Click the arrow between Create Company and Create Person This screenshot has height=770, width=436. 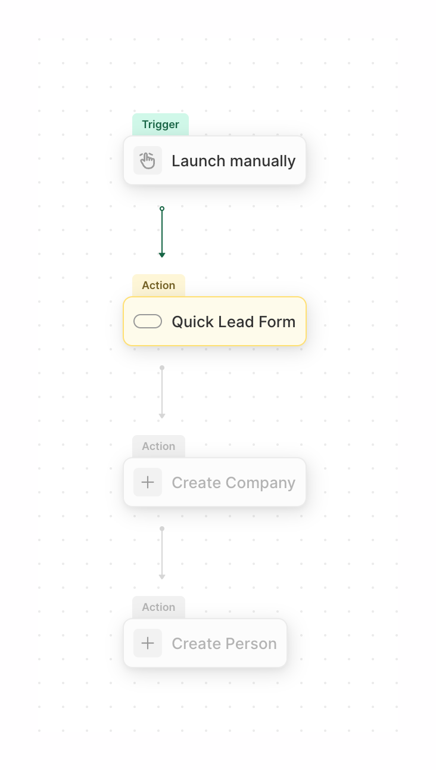pyautogui.click(x=162, y=552)
